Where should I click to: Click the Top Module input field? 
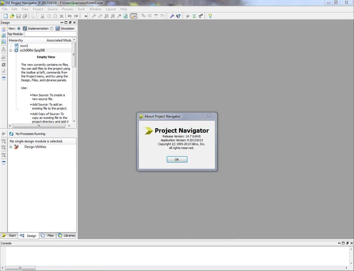click(x=49, y=34)
